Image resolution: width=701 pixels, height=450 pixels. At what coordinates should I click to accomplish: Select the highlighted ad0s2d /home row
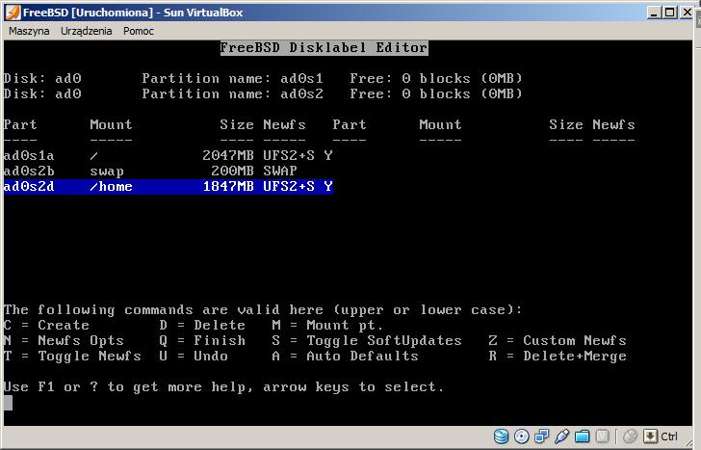(x=169, y=187)
